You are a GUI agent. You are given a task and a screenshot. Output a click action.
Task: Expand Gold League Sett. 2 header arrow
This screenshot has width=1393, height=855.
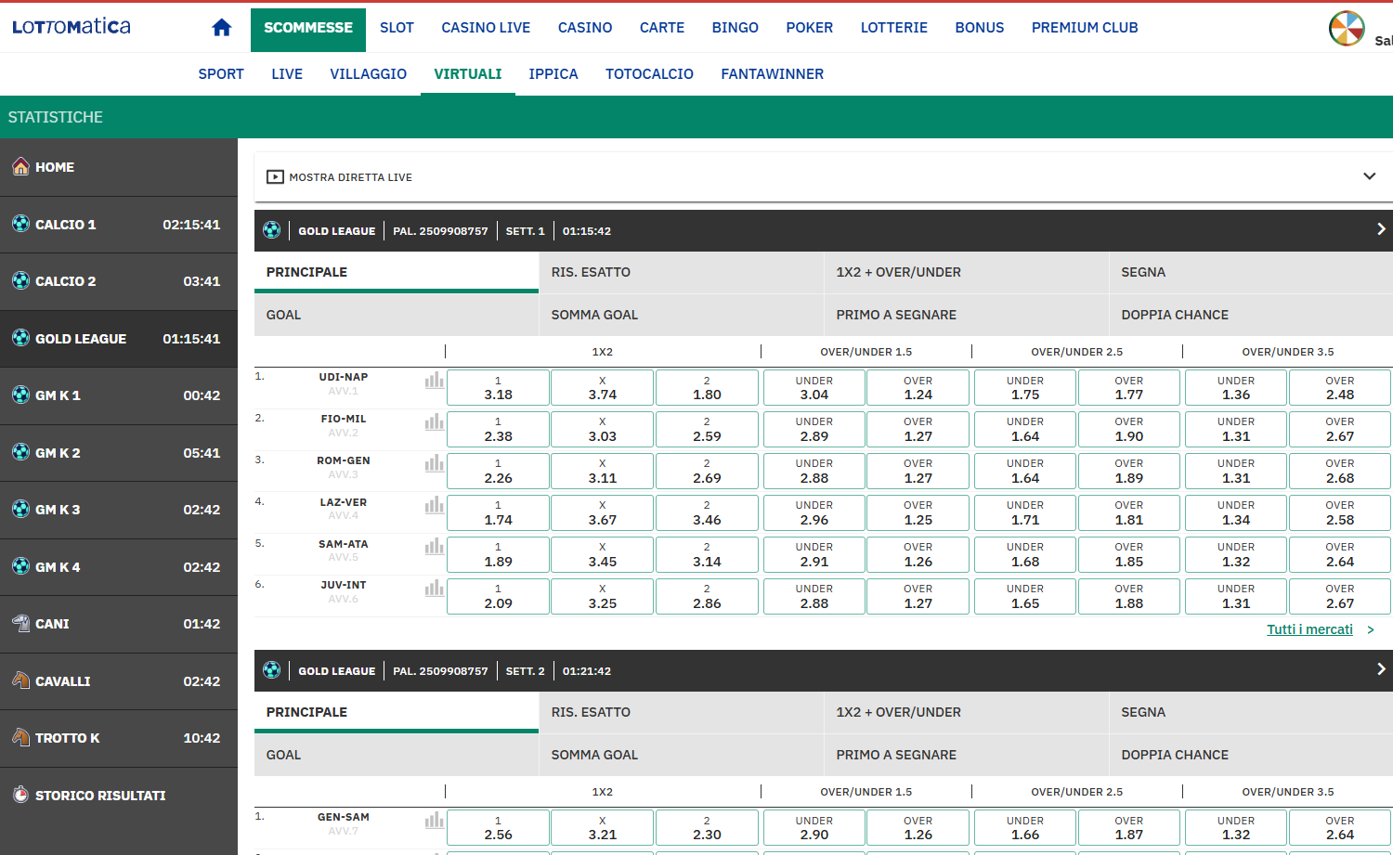pyautogui.click(x=1380, y=669)
